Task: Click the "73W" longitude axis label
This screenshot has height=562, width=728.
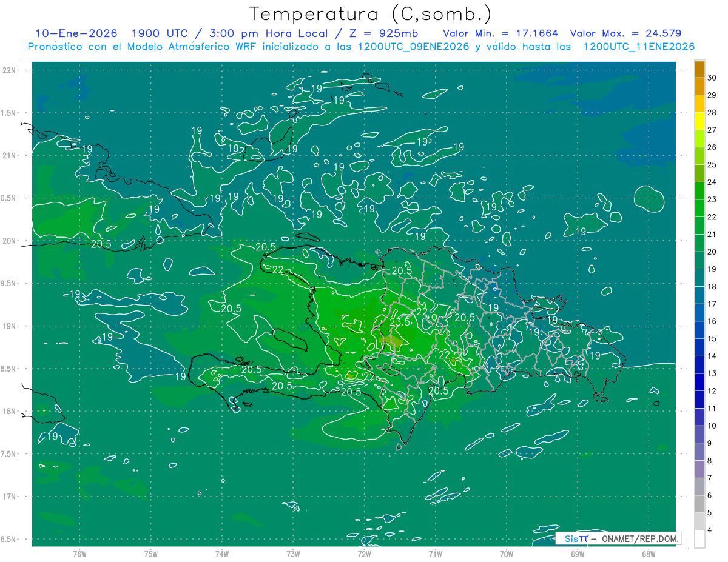Action: click(293, 554)
